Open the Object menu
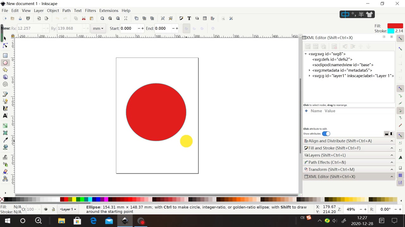 click(53, 11)
